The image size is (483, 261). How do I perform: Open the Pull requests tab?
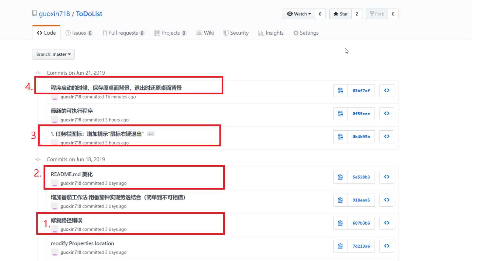click(x=123, y=33)
